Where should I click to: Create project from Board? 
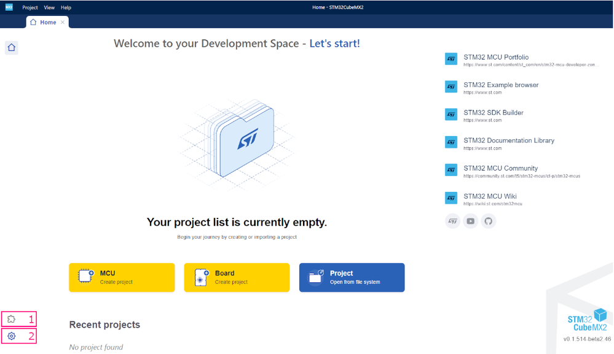(237, 277)
